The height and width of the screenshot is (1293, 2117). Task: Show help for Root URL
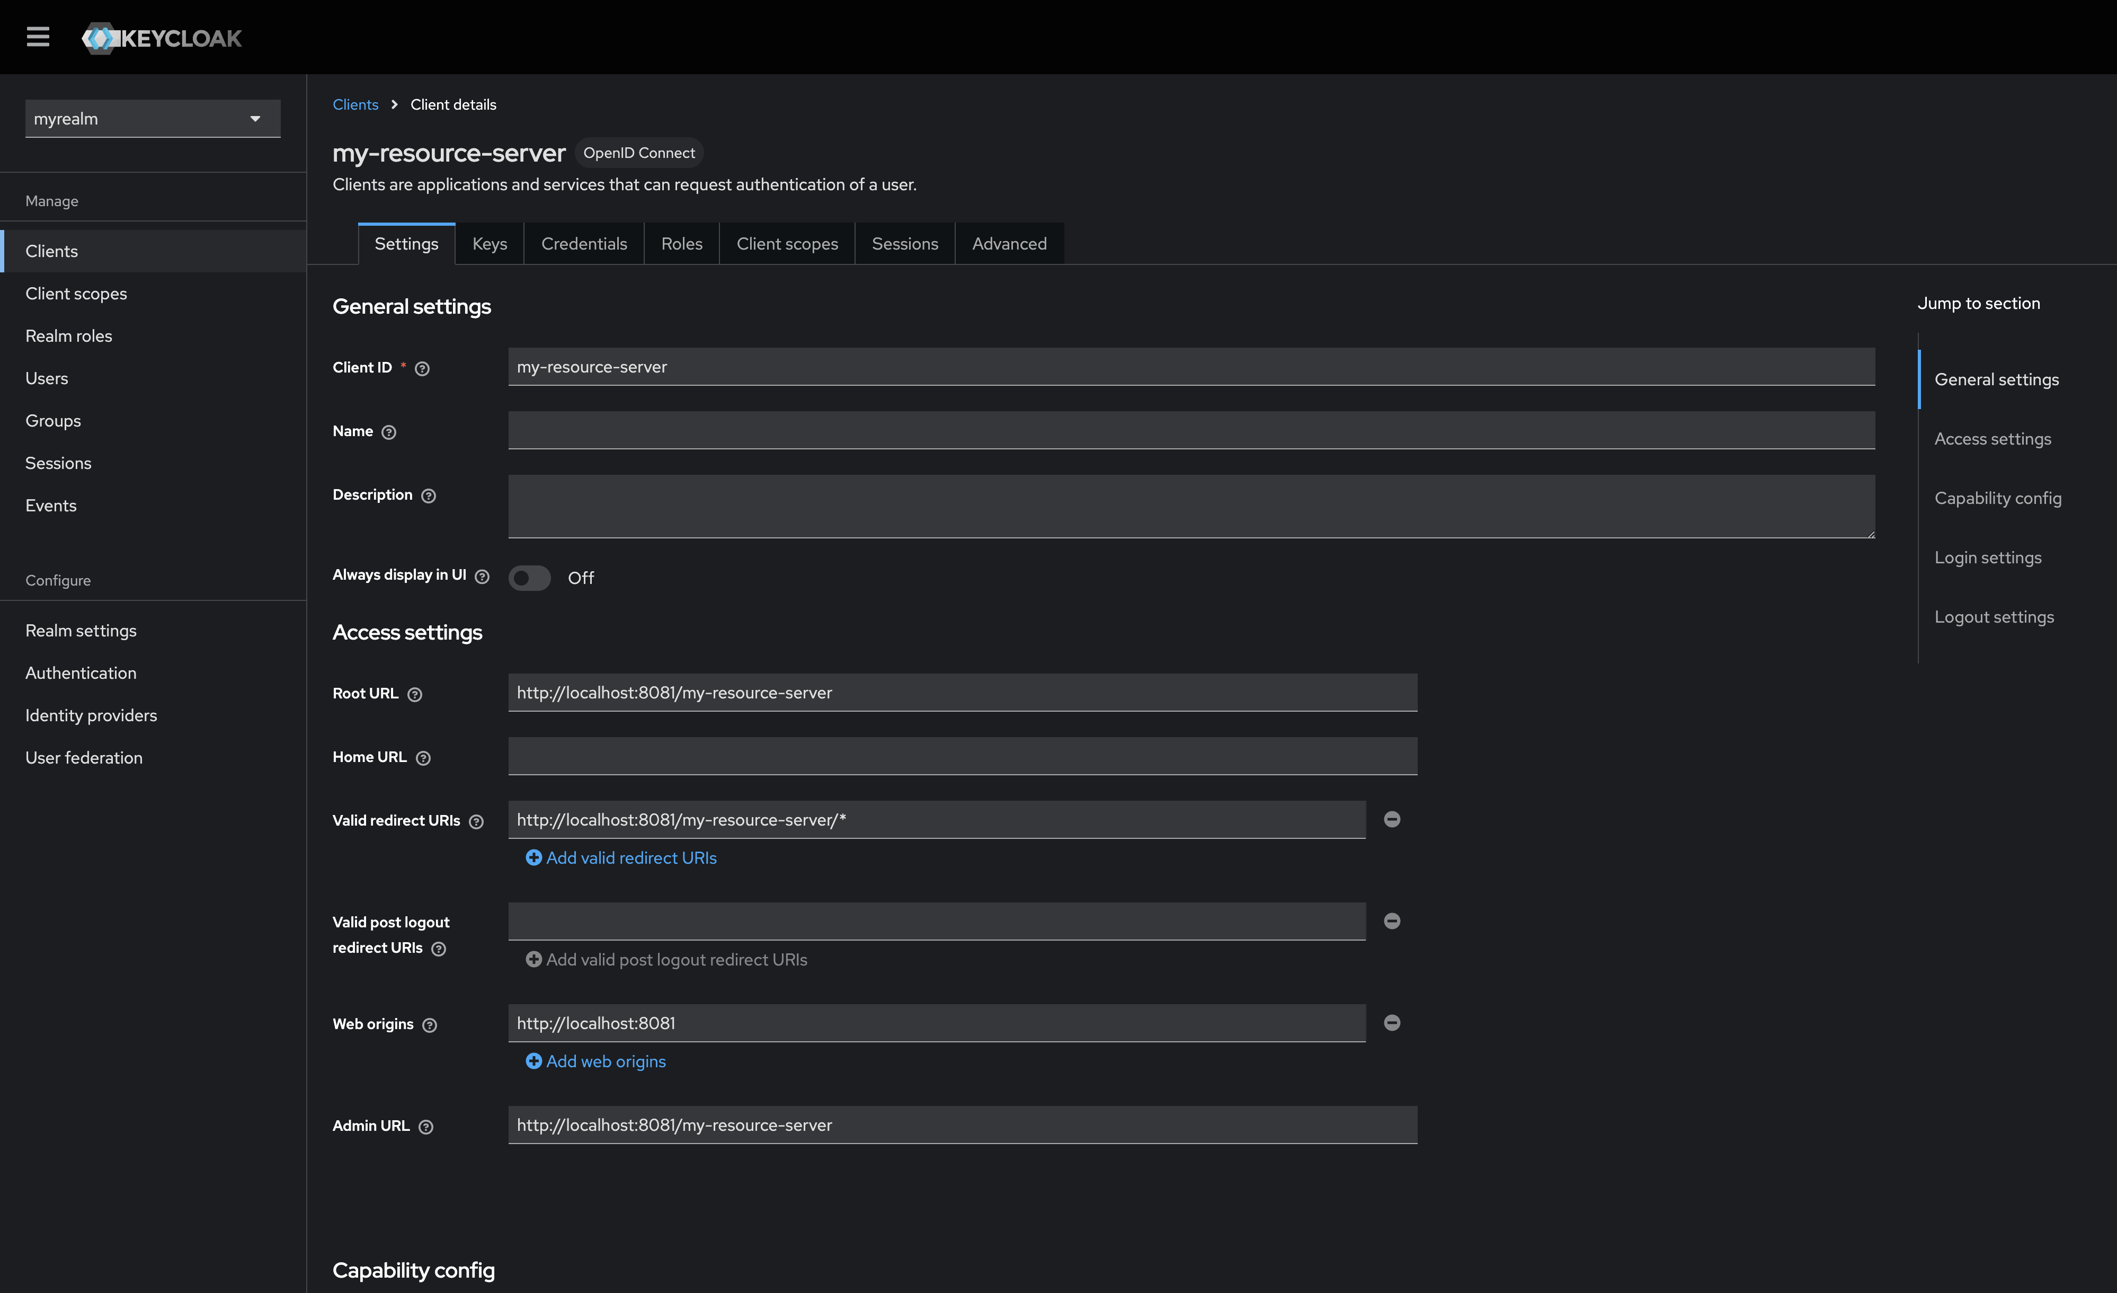(415, 694)
